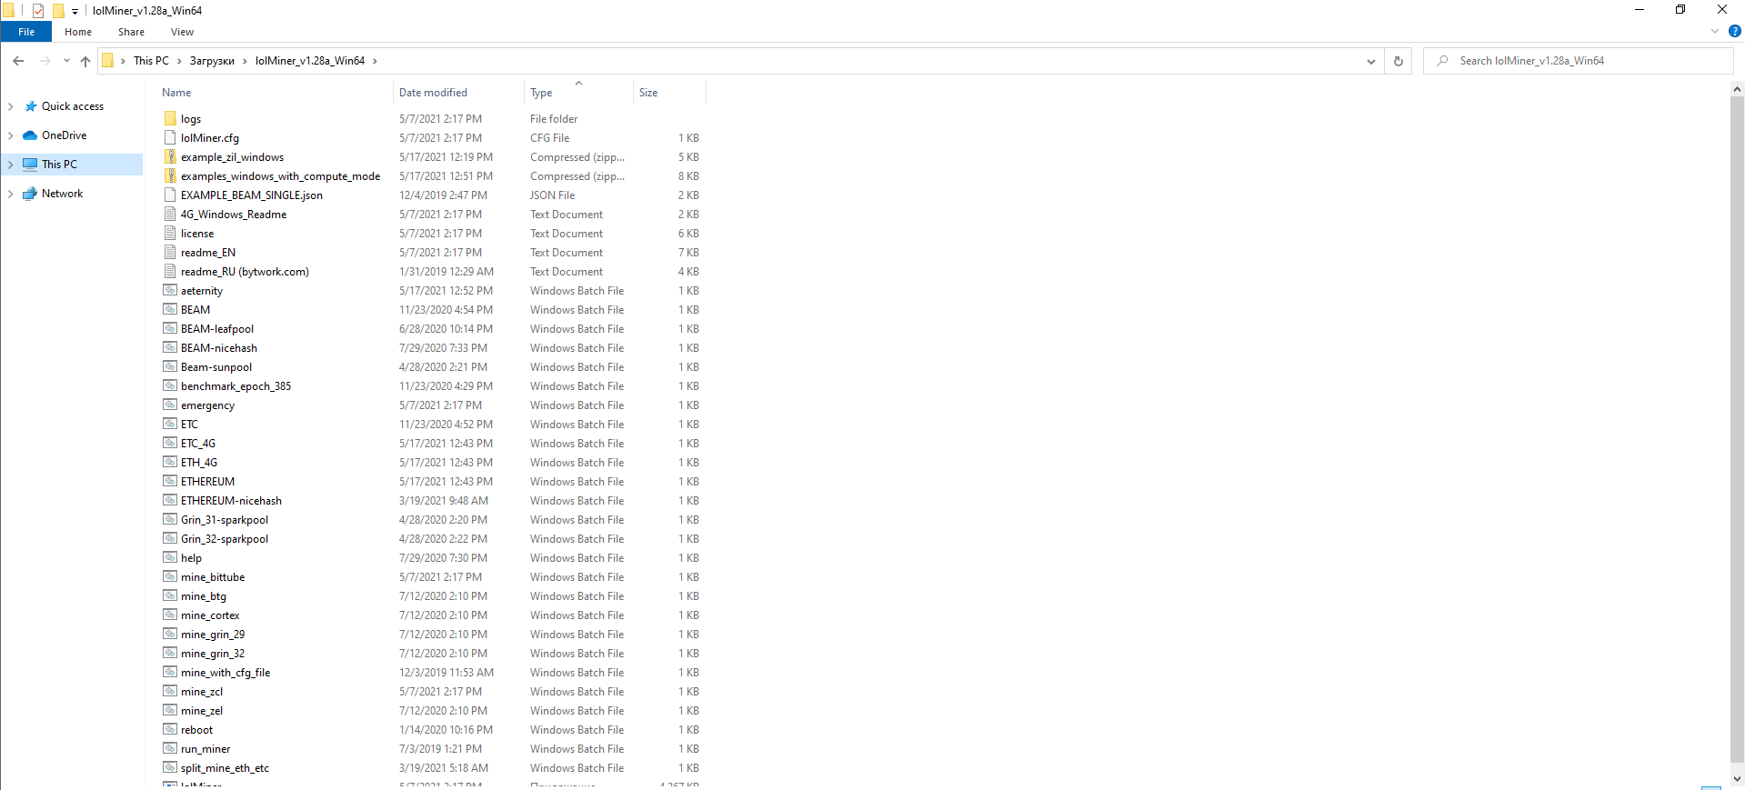1745x790 pixels.
Task: Select the ETC batch file icon
Action: (170, 424)
